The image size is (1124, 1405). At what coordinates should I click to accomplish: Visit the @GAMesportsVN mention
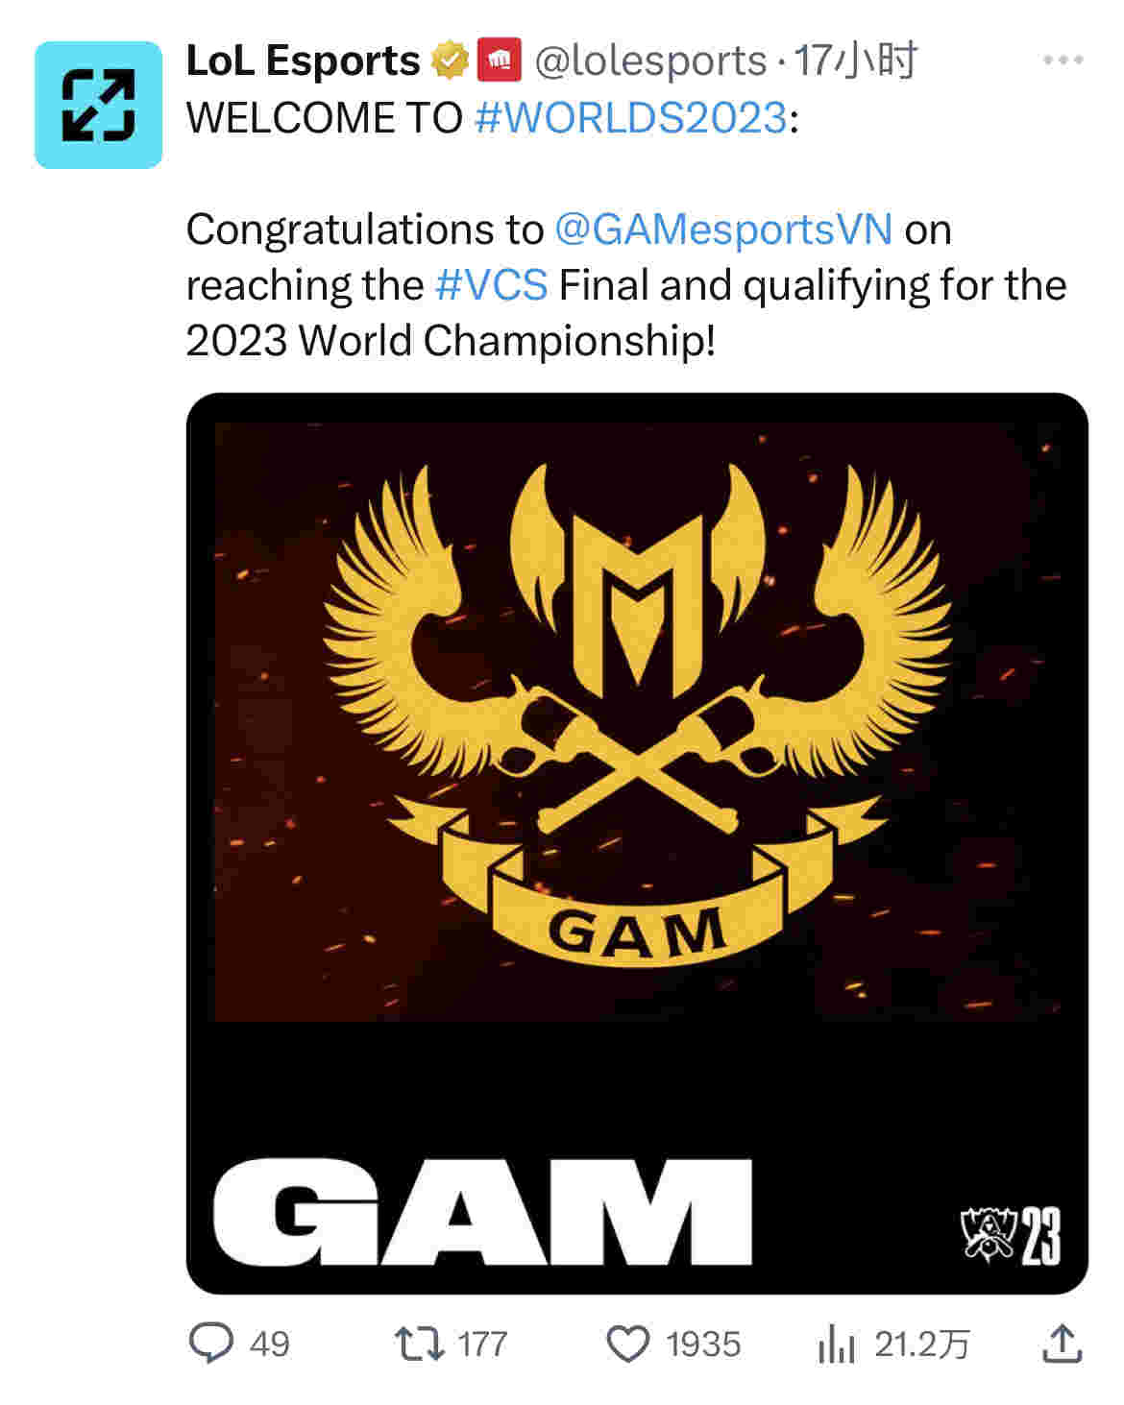[x=723, y=230]
